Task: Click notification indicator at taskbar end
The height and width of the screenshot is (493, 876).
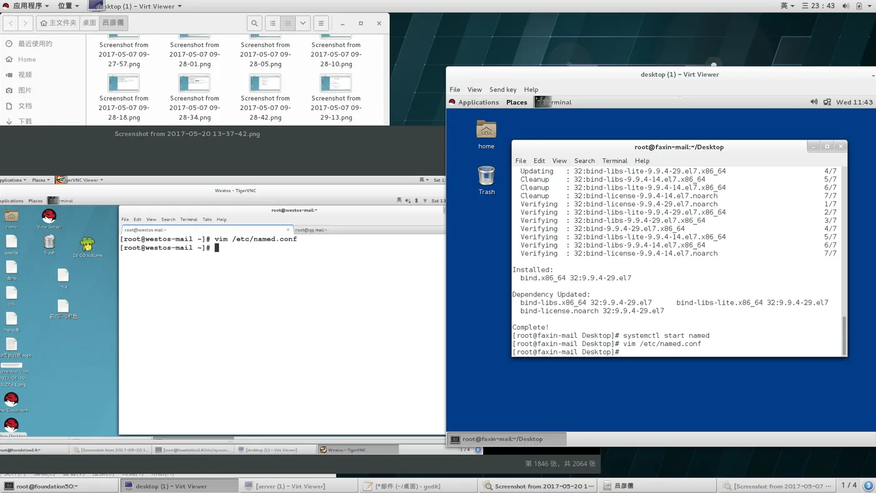Action: (868, 485)
